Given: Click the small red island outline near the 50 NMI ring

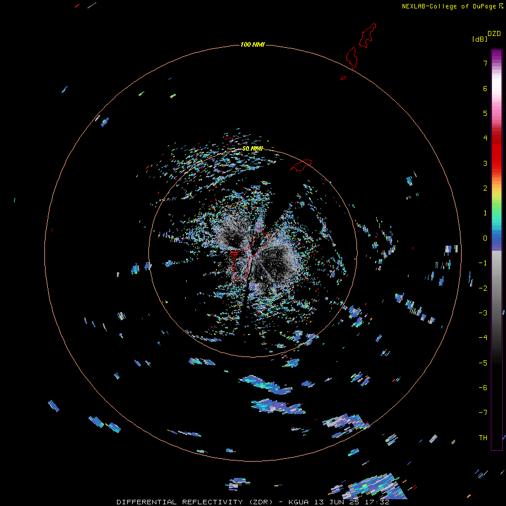Looking at the screenshot, I should pos(301,165).
